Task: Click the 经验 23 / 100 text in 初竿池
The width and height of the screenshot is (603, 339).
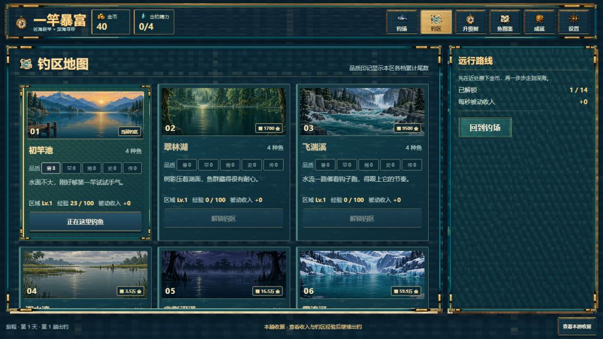Action: pyautogui.click(x=75, y=203)
